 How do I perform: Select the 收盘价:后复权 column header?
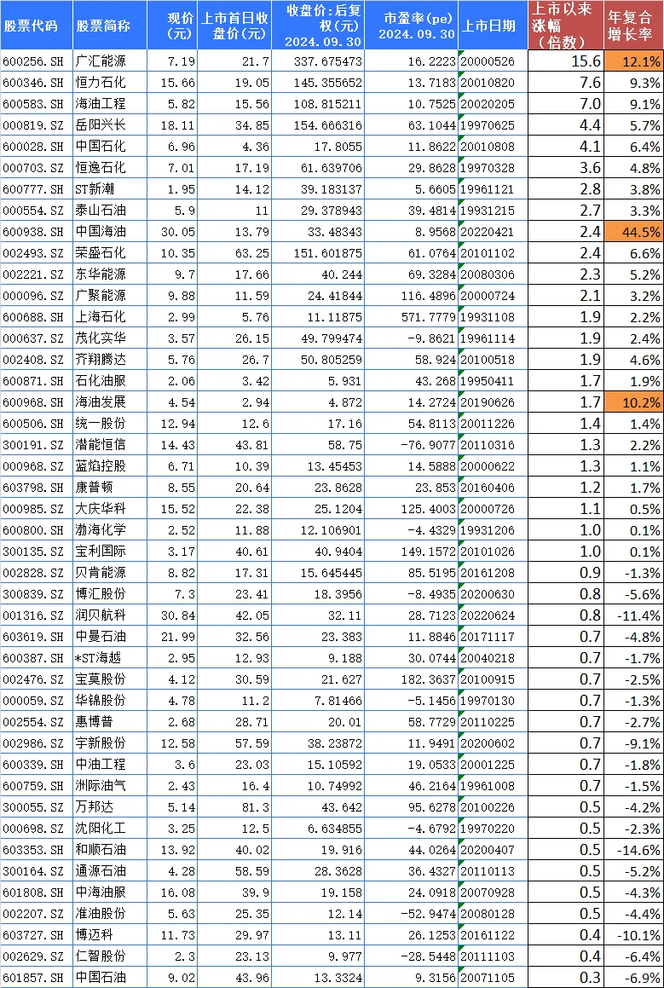click(x=318, y=26)
